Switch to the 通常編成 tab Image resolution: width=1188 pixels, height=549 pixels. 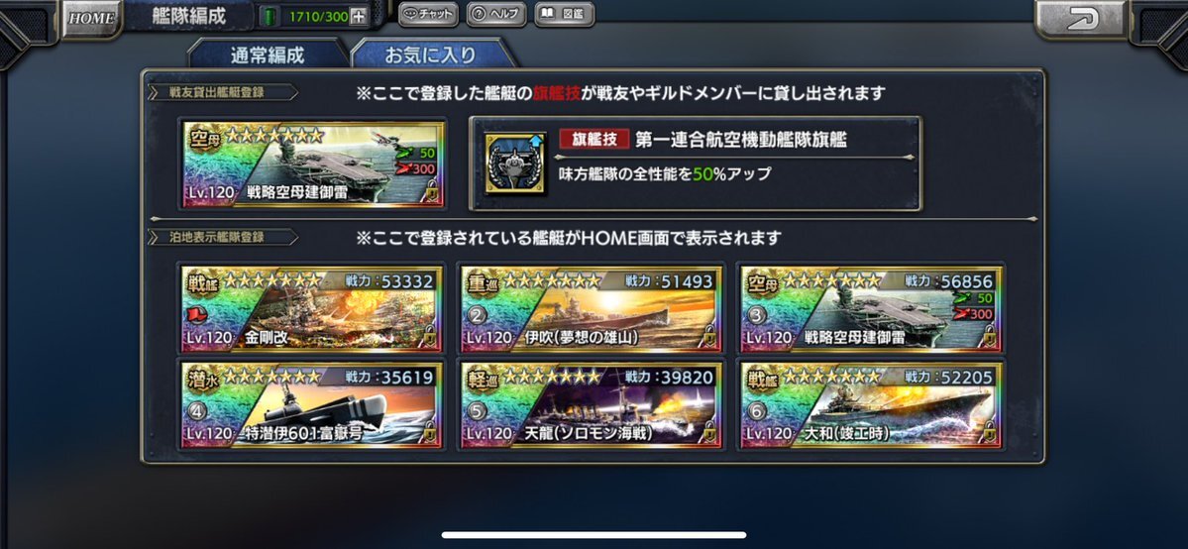268,55
